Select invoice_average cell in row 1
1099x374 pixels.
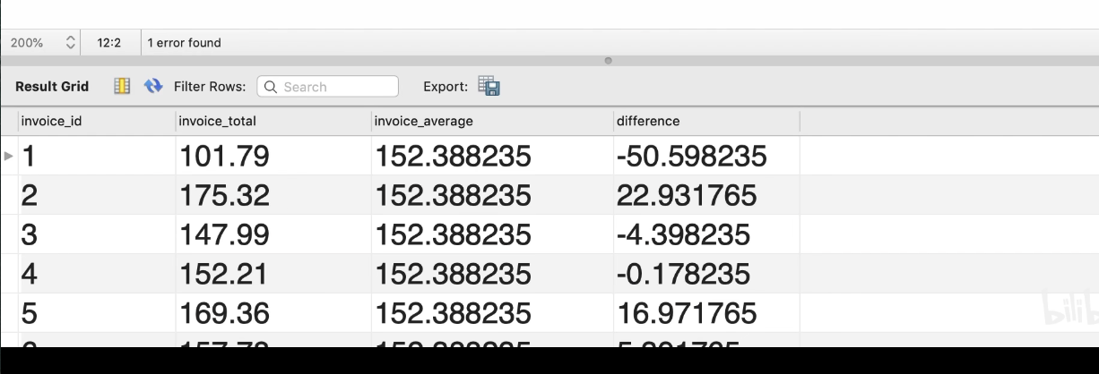[x=491, y=157]
